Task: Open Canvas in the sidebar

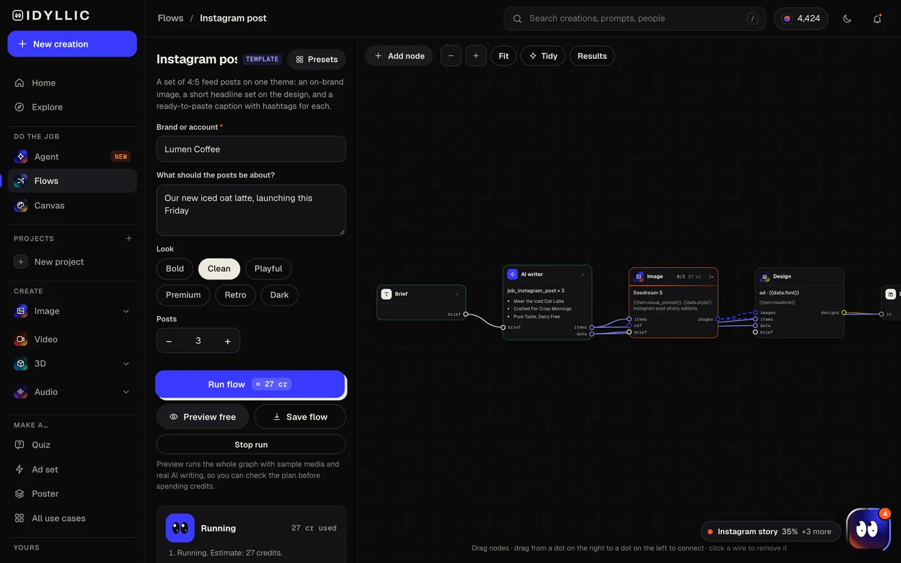Action: coord(72,205)
